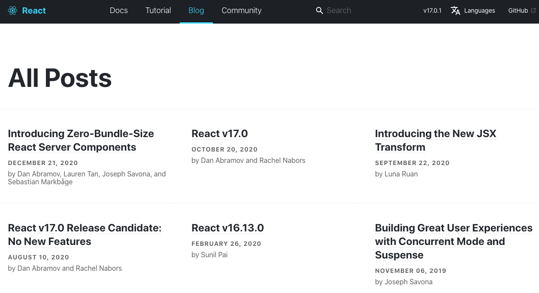This screenshot has width=539, height=293.
Task: Open React v17.0 Release Candidate post
Action: pos(85,234)
